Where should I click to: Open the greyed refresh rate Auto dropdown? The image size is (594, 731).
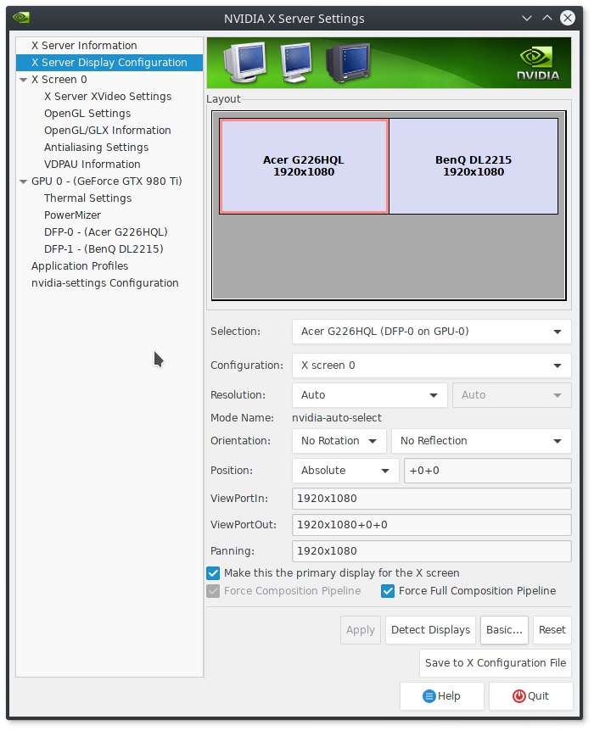512,395
